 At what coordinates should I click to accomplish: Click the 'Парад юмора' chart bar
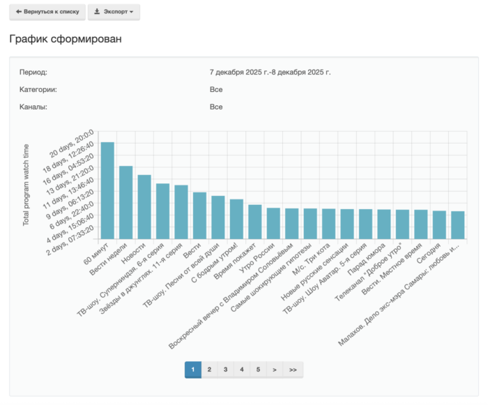pyautogui.click(x=384, y=224)
